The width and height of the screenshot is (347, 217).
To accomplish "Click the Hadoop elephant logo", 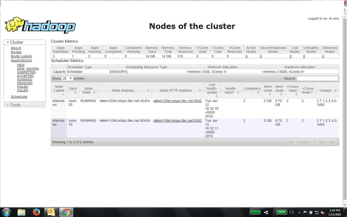I will coord(40,25).
